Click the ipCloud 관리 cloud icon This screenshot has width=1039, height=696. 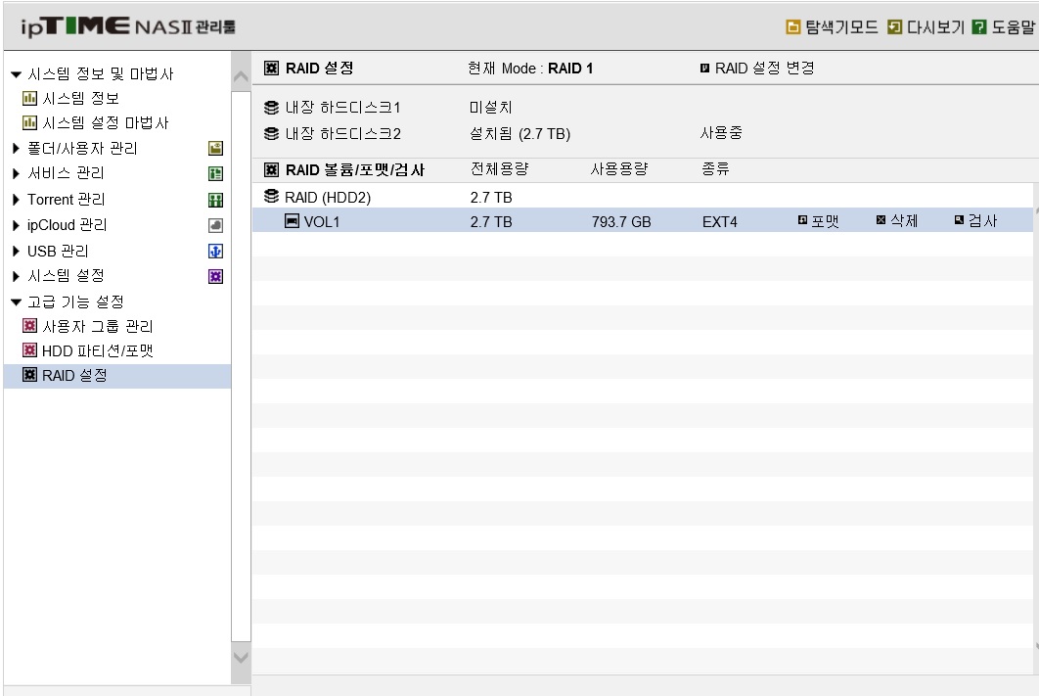click(x=215, y=225)
